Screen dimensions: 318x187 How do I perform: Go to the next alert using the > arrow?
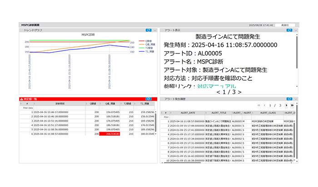239,92
